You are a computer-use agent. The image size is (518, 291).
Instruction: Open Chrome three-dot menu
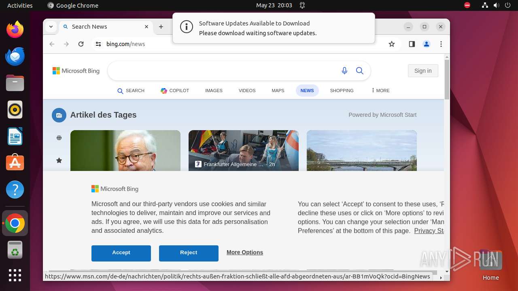pos(441,44)
